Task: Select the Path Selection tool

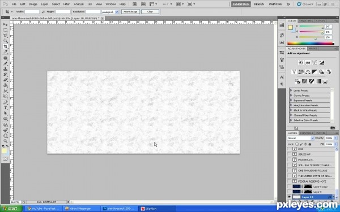Action: (x=6, y=113)
